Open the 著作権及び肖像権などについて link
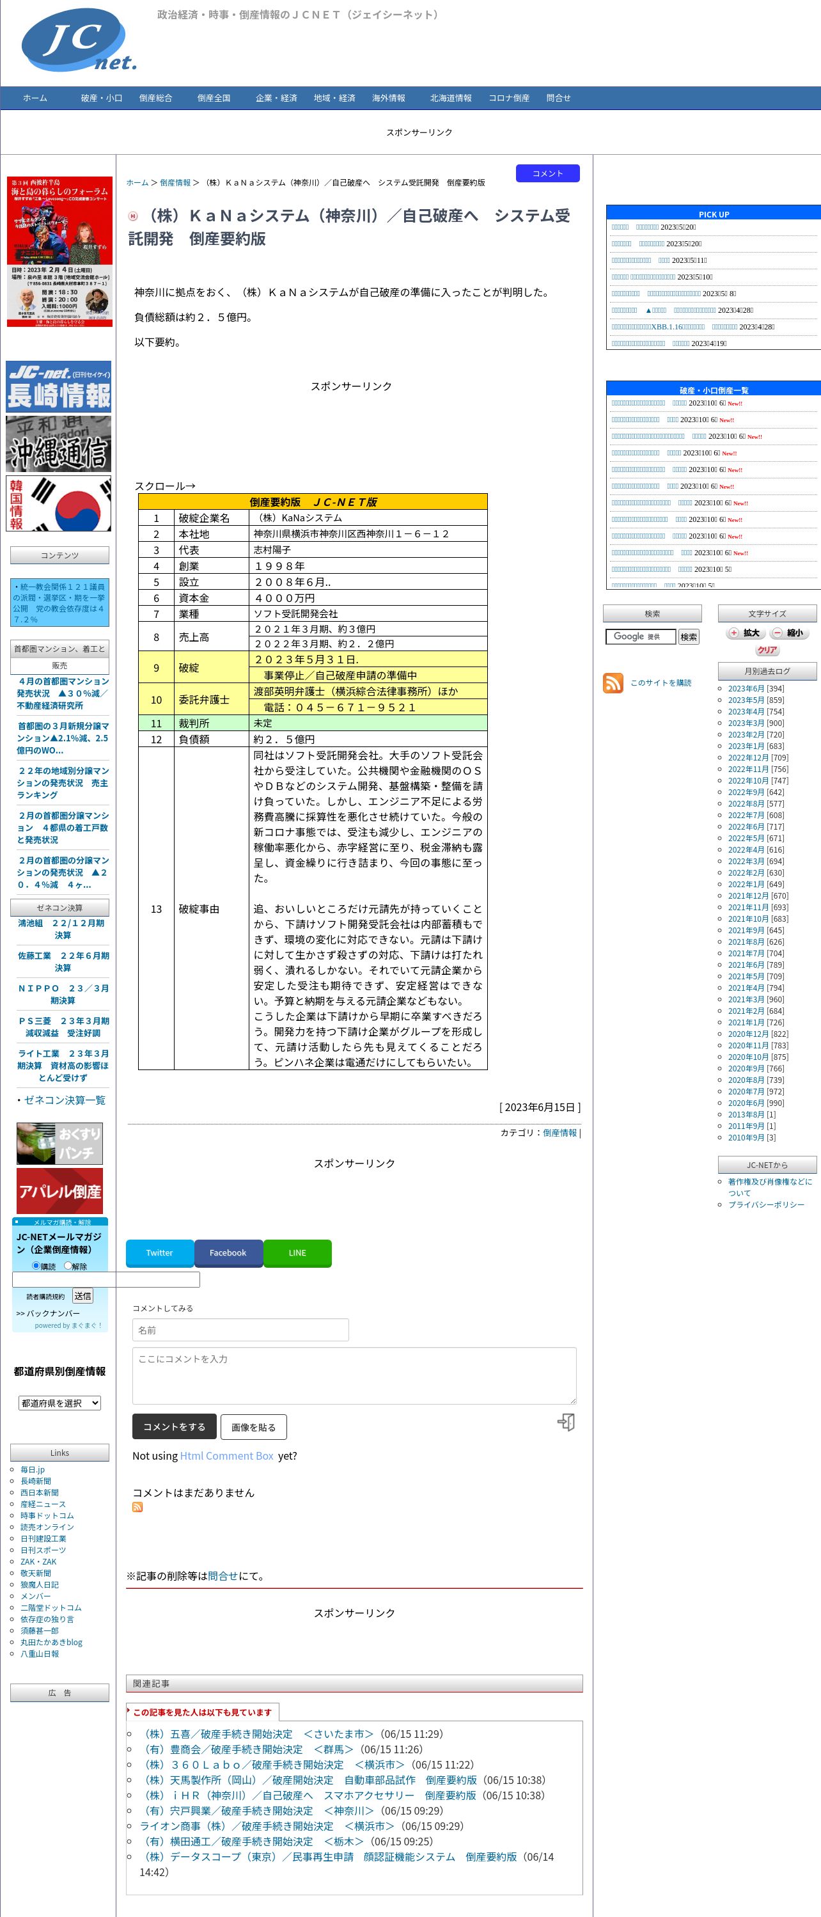Screen dimensions: 821x1917 tap(770, 1187)
